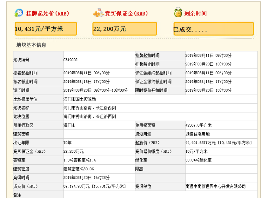Click the 保证金缴纳起始时间 label

153,73
